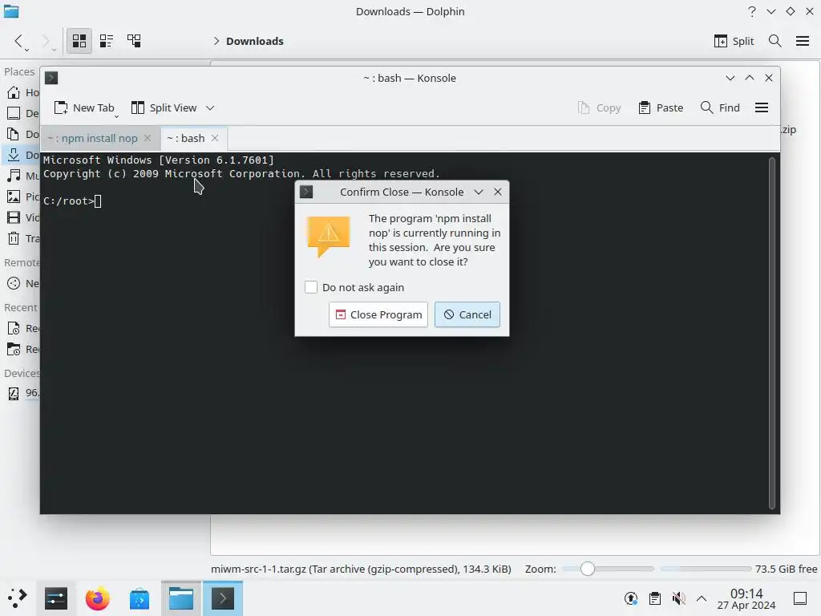Screen dimensions: 821x616
Task: Click the Confirm Close dialog window menu arrow
Action: point(478,192)
